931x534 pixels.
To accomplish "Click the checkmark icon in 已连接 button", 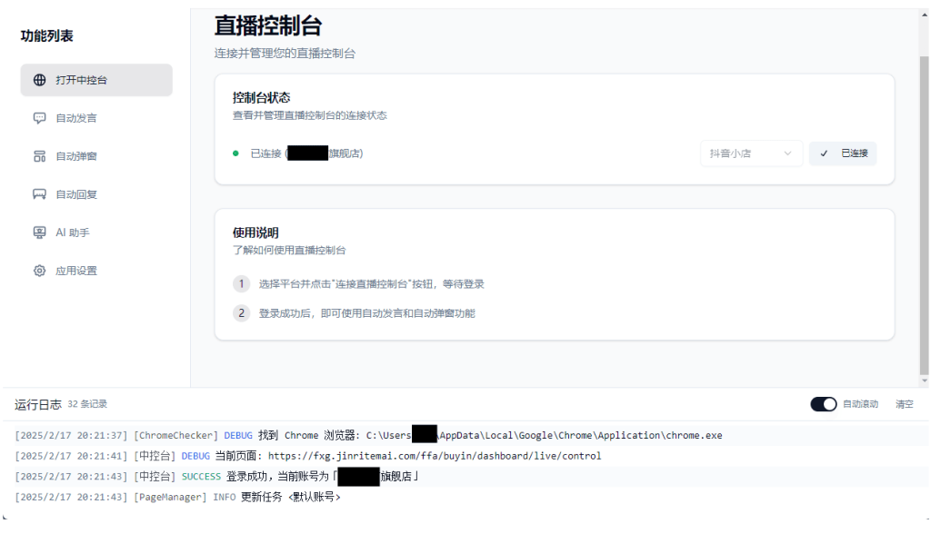I will pyautogui.click(x=824, y=153).
